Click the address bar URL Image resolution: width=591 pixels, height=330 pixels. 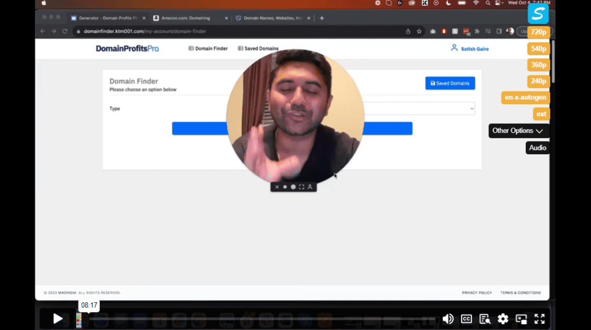[145, 31]
